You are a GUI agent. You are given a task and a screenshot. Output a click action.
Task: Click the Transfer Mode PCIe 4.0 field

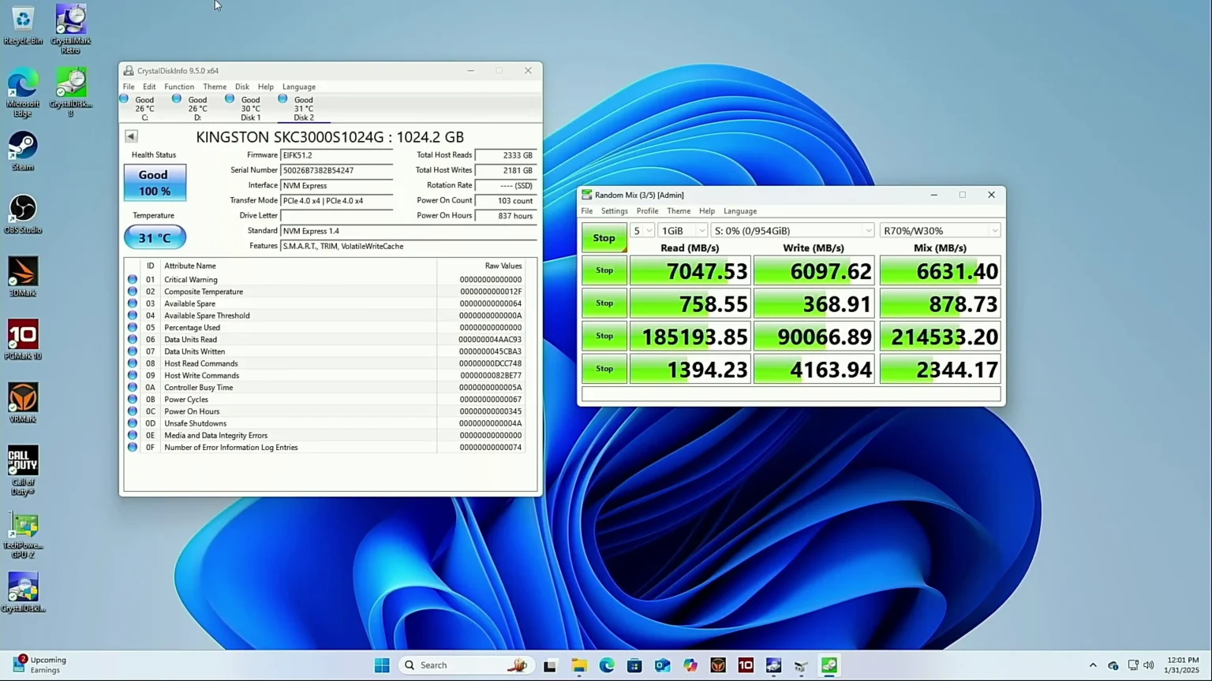pos(337,201)
